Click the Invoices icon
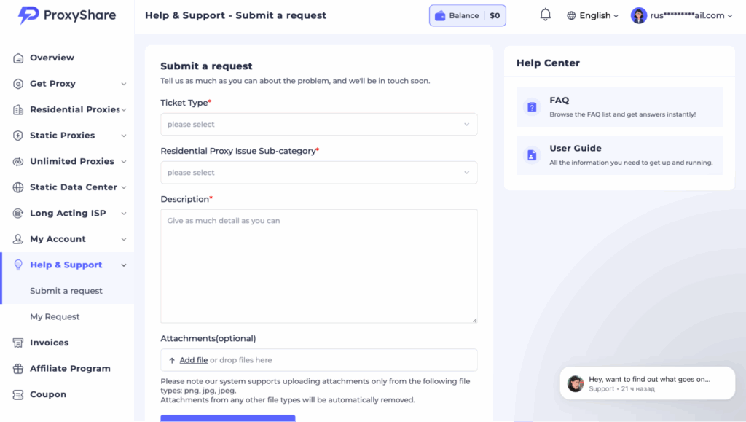The height and width of the screenshot is (422, 746). 18,343
